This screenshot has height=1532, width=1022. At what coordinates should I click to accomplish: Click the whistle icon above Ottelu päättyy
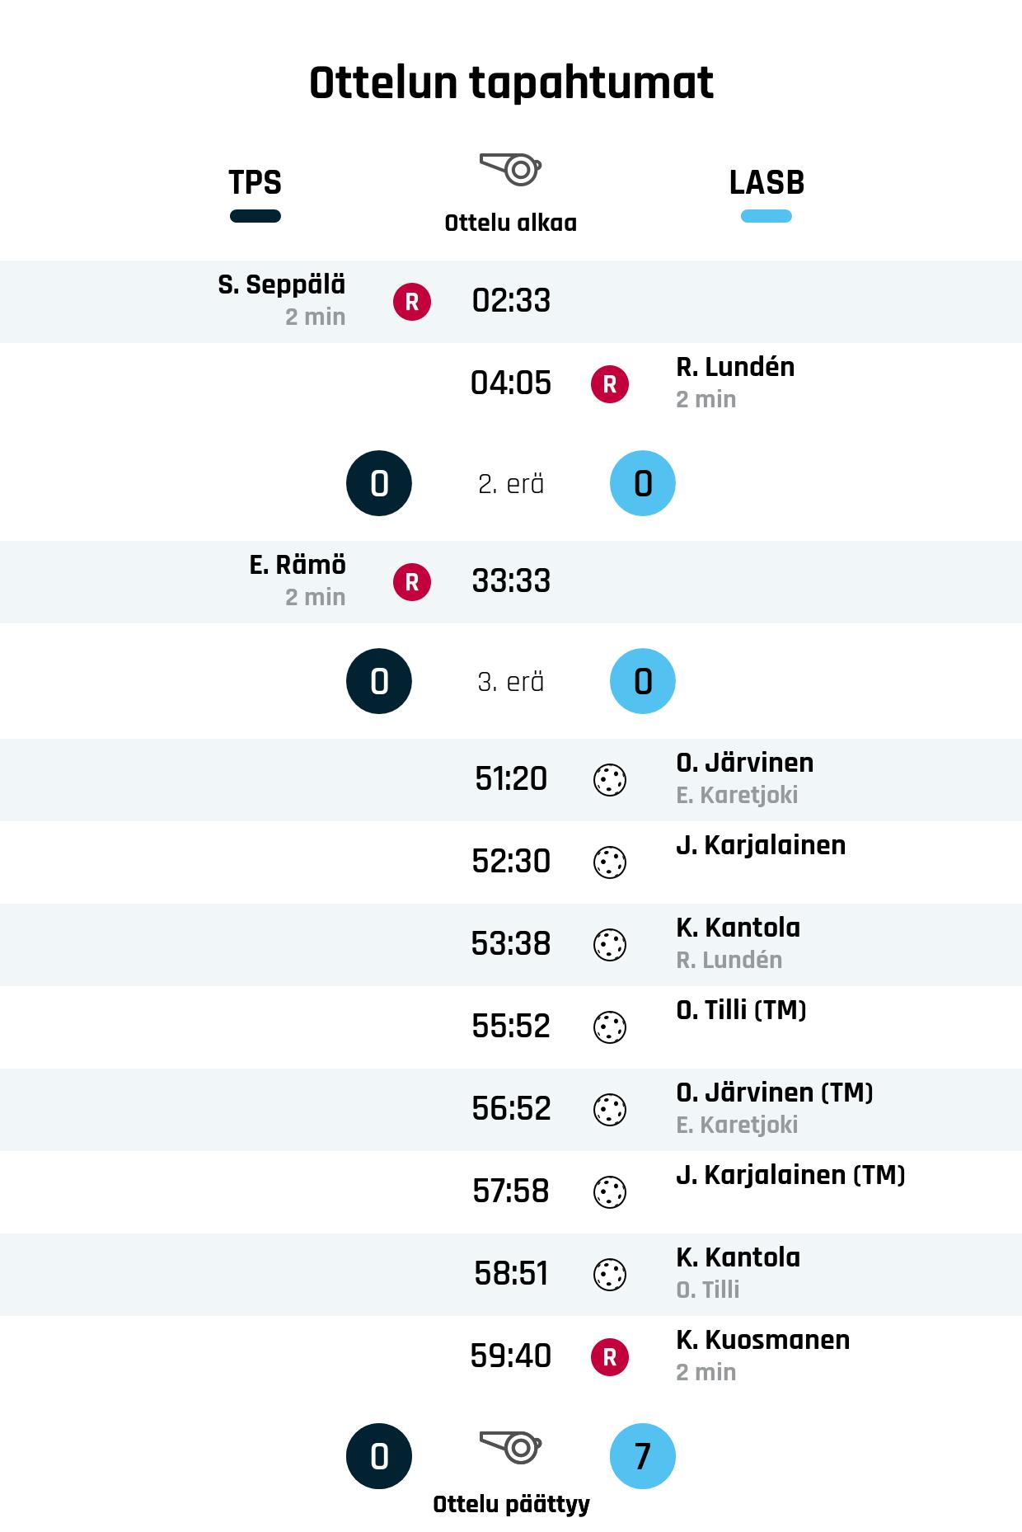510,1446
